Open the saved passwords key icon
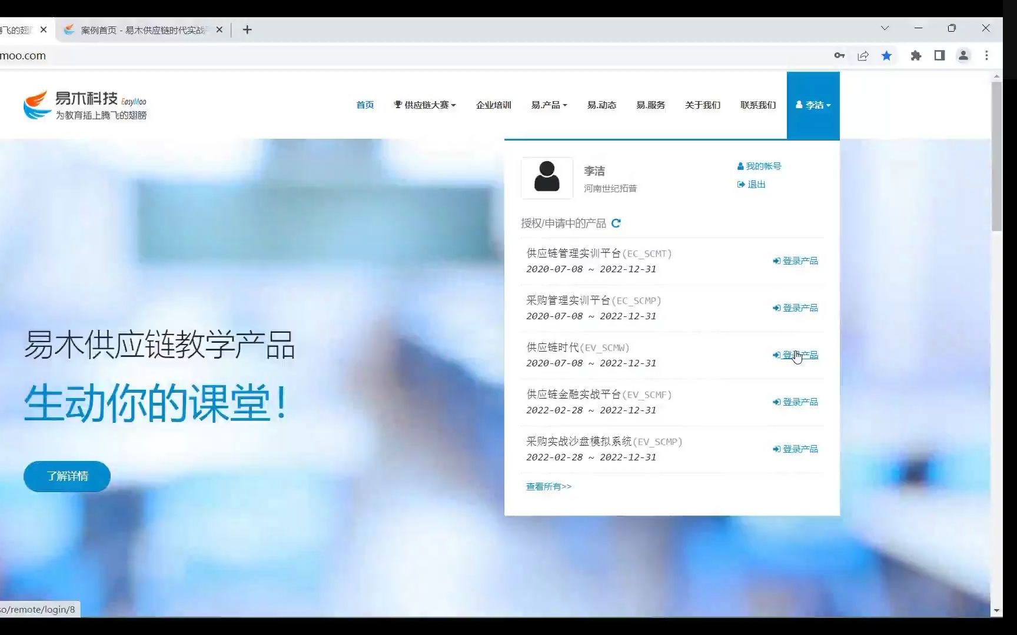 [839, 56]
